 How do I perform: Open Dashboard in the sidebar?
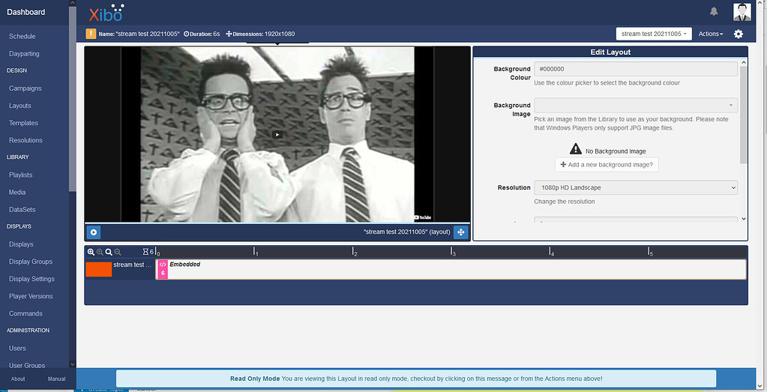[x=26, y=12]
